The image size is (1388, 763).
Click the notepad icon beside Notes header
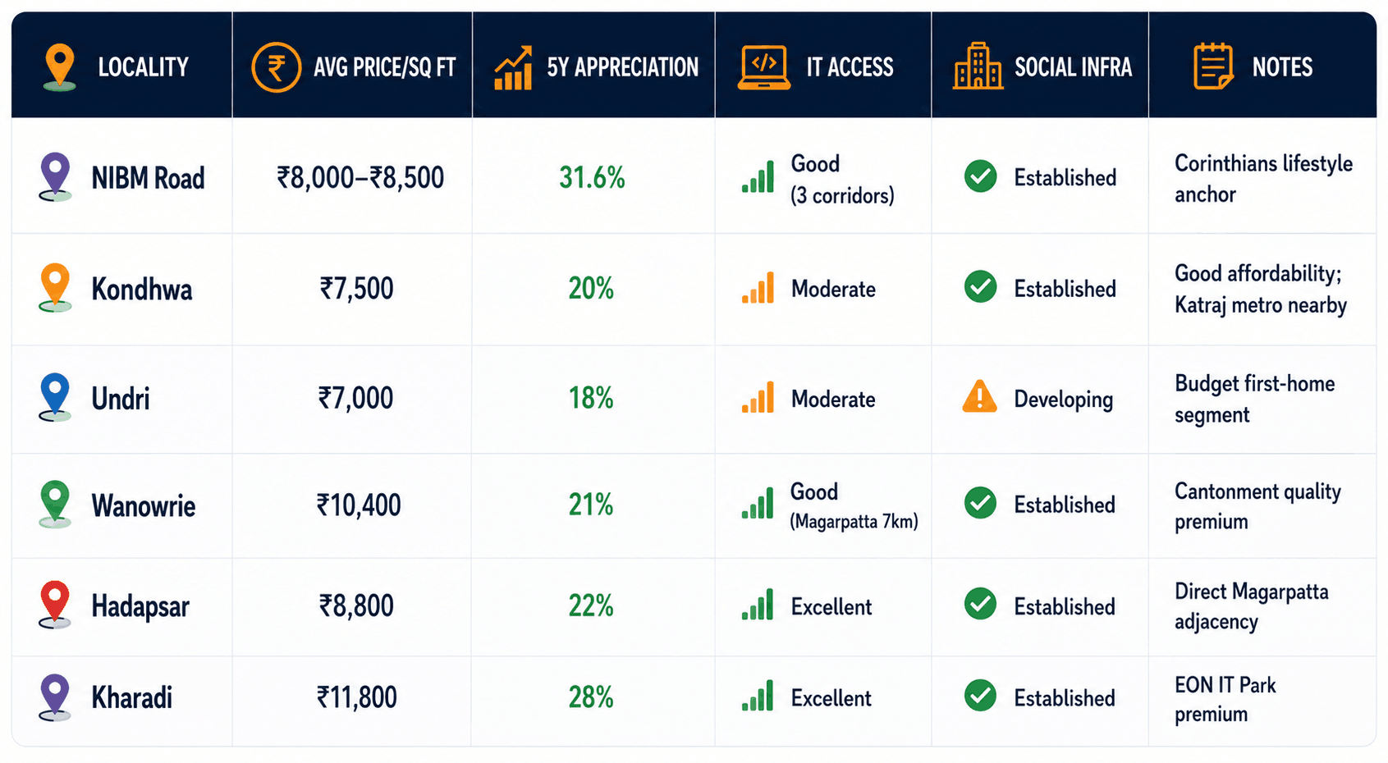[1213, 66]
